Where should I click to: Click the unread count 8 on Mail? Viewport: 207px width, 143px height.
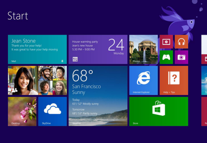coord(62,61)
